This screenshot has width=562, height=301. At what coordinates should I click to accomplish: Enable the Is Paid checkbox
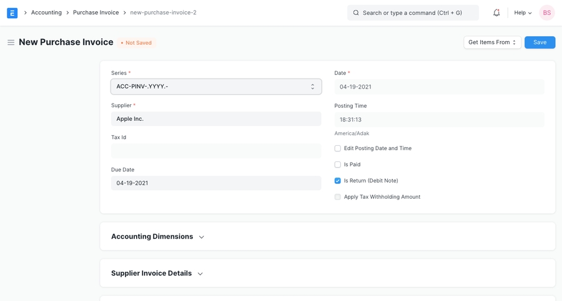click(338, 165)
